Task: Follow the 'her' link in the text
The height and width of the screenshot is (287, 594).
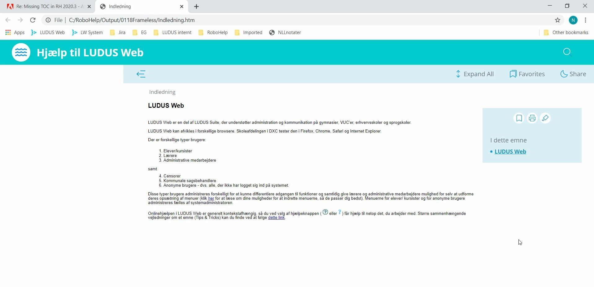Action: point(211,198)
